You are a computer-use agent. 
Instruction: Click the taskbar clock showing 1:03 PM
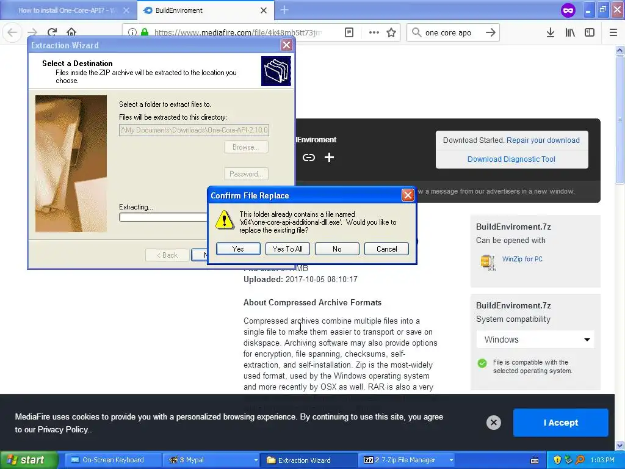602,460
